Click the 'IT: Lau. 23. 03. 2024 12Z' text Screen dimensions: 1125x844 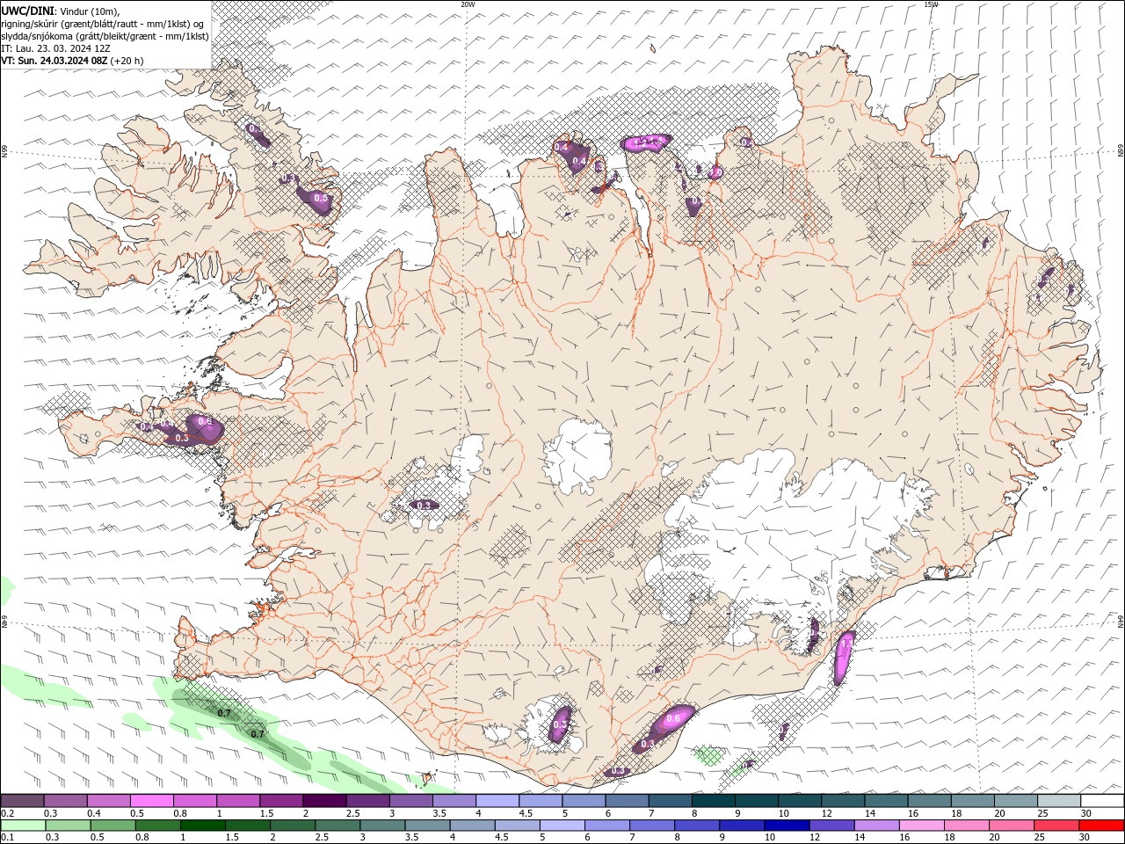pos(55,48)
